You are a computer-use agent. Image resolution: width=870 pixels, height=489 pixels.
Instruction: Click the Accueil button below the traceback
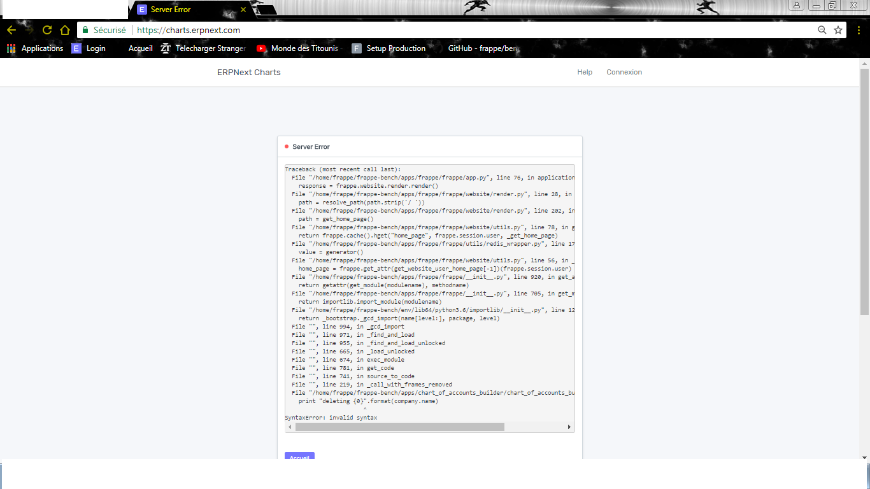299,457
